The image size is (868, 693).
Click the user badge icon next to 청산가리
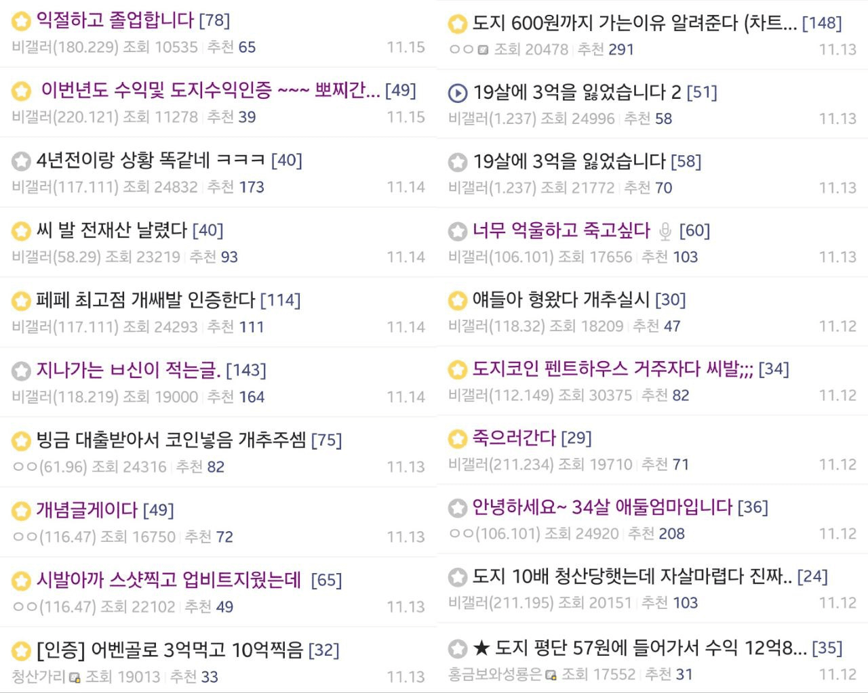pos(75,677)
